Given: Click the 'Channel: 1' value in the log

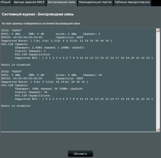Looking at the screenshot, I should (x=92, y=34).
